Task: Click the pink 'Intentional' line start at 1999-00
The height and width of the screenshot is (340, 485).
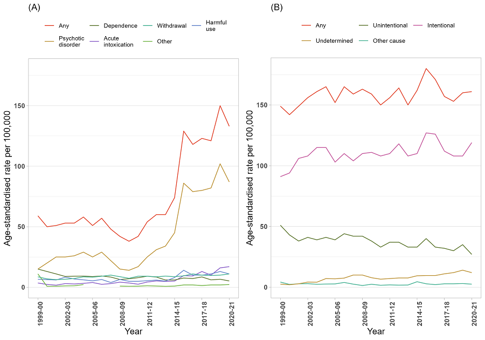Action: 281,176
